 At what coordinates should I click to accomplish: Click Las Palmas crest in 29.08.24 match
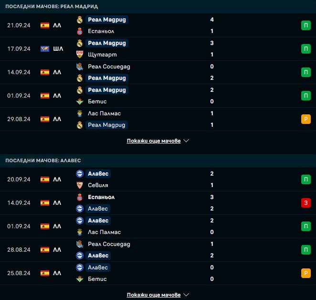80,113
